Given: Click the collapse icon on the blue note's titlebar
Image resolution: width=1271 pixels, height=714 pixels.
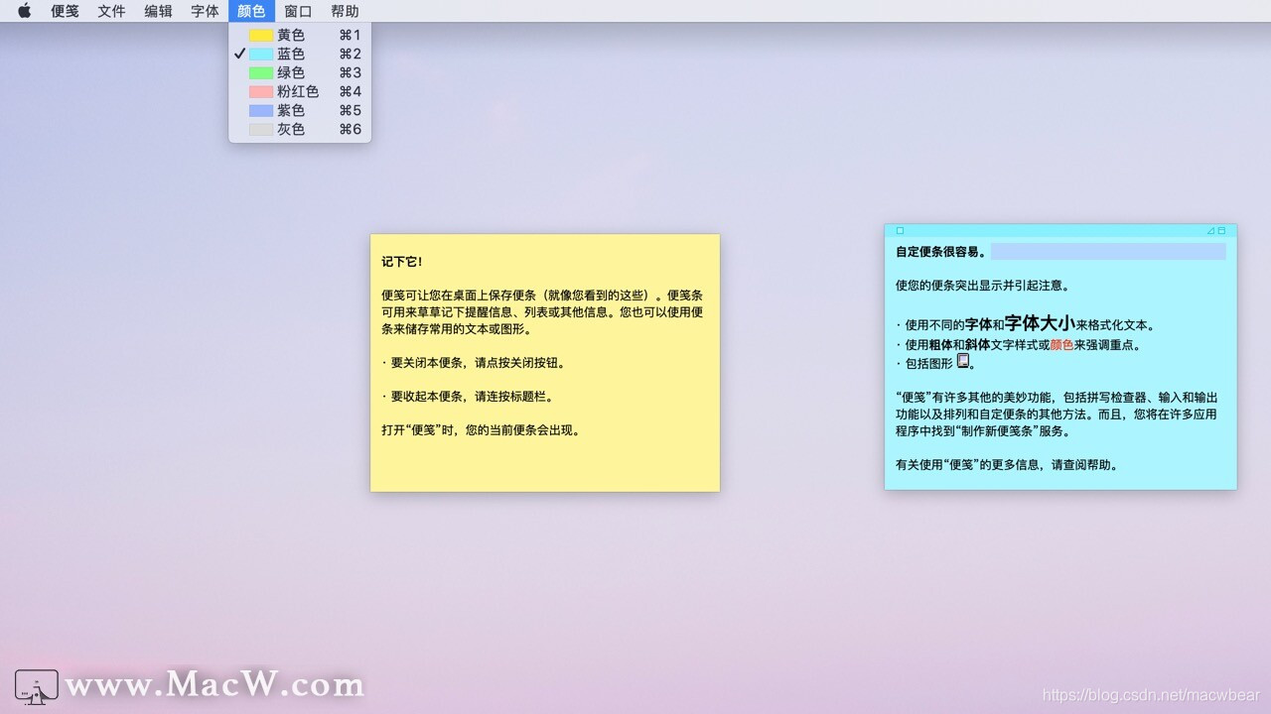Looking at the screenshot, I should (x=1221, y=230).
